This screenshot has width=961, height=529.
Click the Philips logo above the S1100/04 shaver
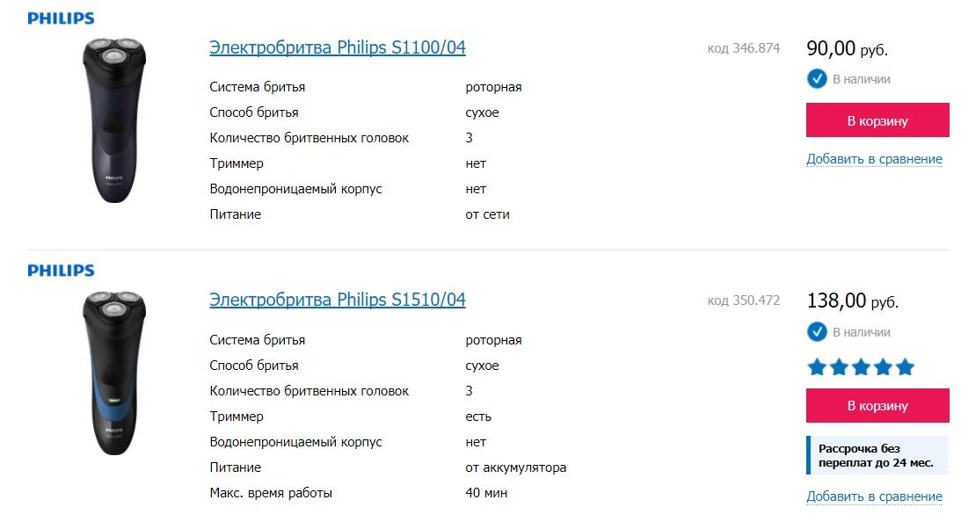click(61, 18)
